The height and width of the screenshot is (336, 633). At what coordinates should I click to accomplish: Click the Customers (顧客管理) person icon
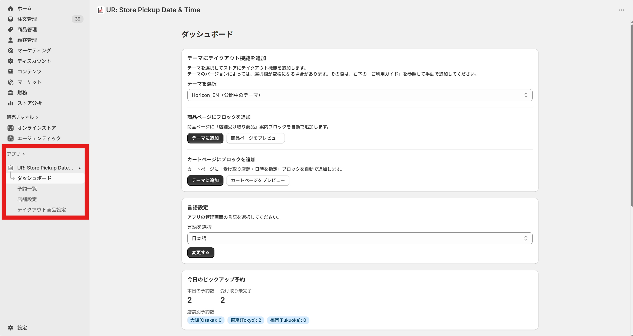pyautogui.click(x=11, y=40)
